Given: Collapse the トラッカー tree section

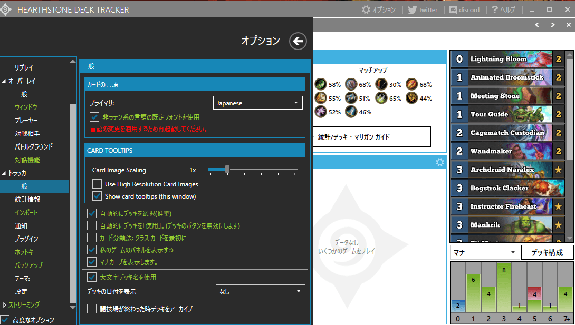Looking at the screenshot, I should coord(4,173).
